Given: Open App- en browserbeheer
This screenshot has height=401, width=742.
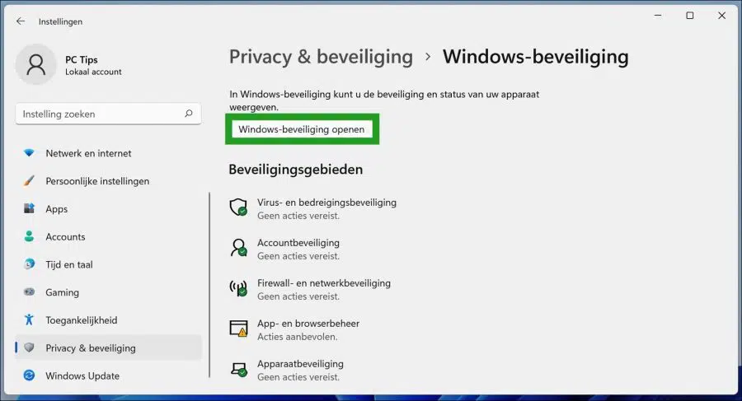Looking at the screenshot, I should click(x=308, y=324).
